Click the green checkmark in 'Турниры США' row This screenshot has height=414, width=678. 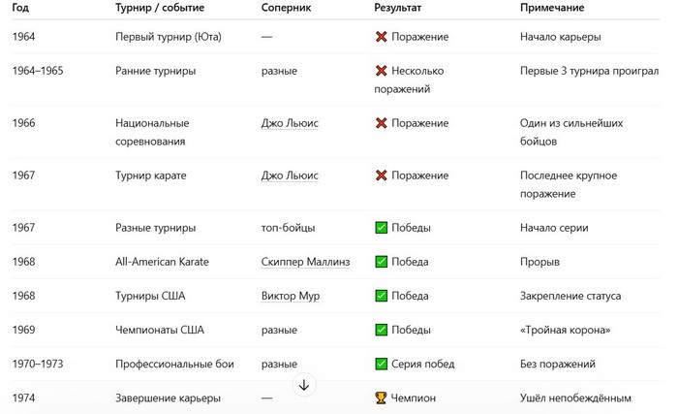click(382, 296)
